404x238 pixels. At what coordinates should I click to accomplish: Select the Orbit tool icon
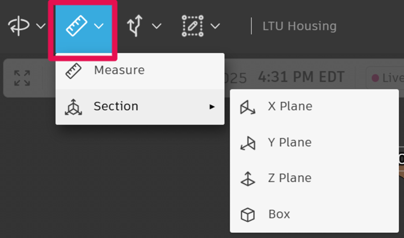click(x=18, y=26)
